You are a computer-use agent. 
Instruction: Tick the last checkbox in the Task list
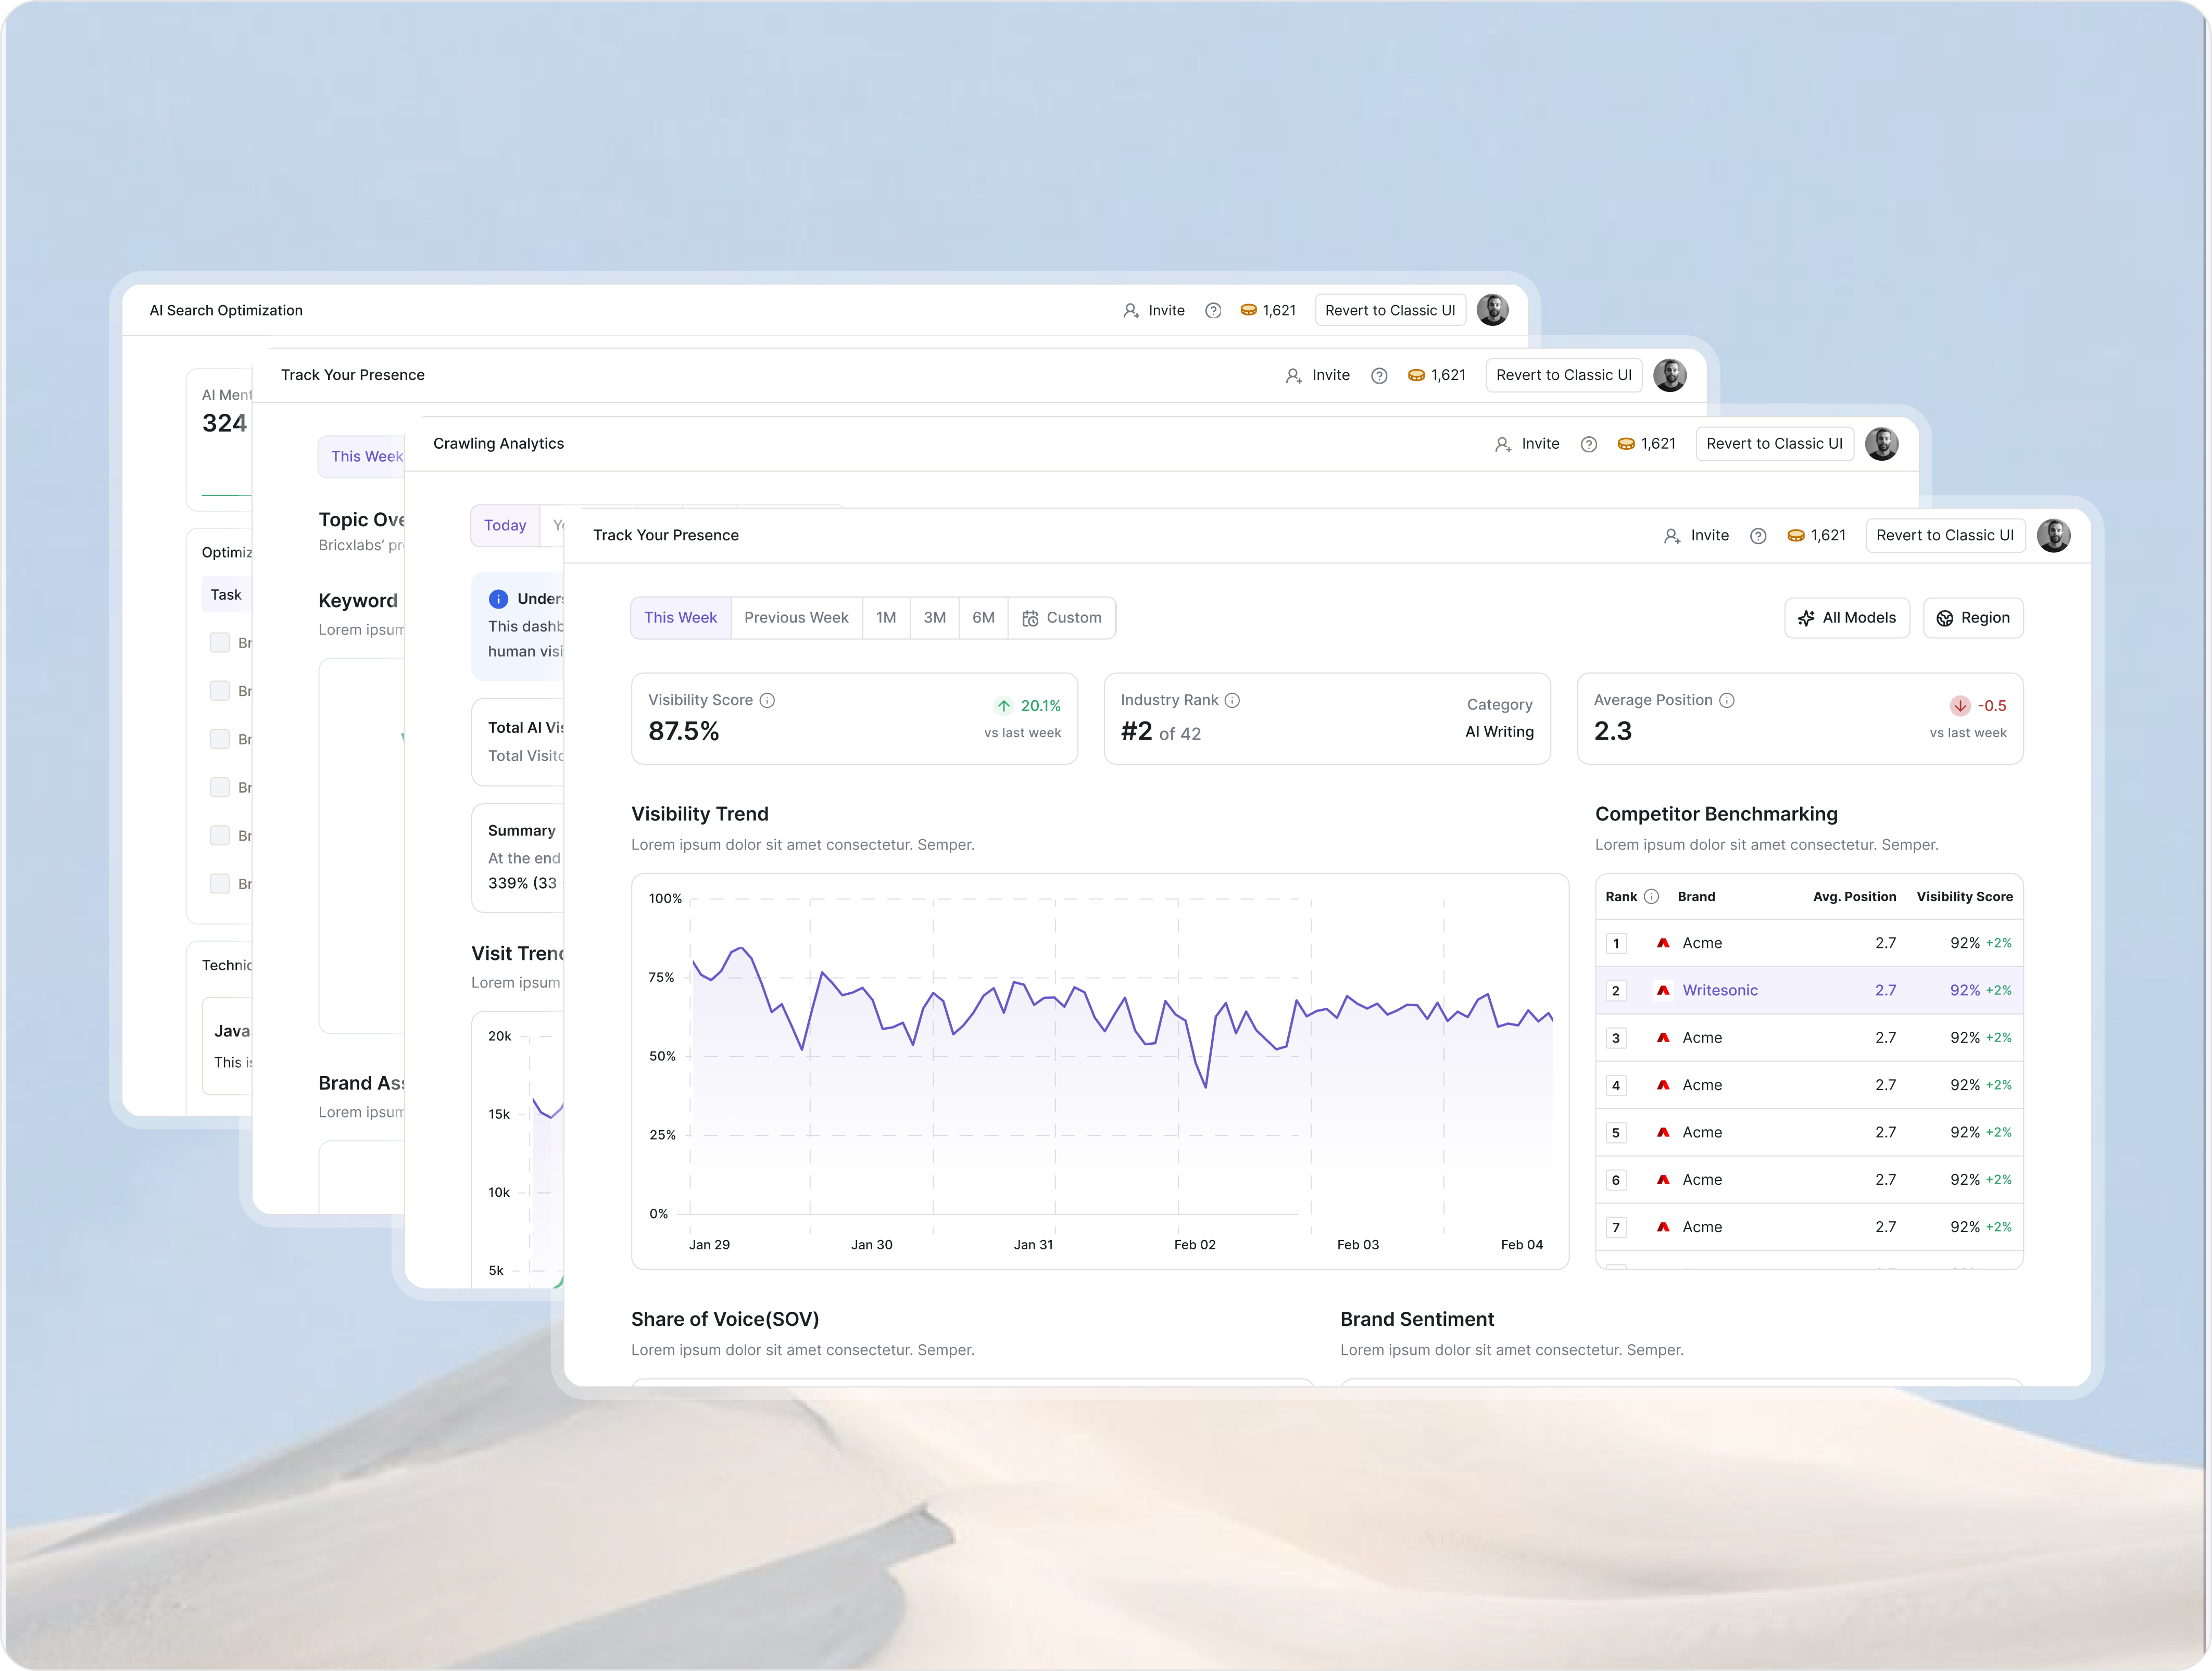click(220, 883)
